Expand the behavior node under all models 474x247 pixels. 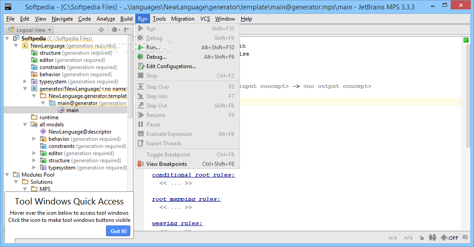click(x=34, y=139)
